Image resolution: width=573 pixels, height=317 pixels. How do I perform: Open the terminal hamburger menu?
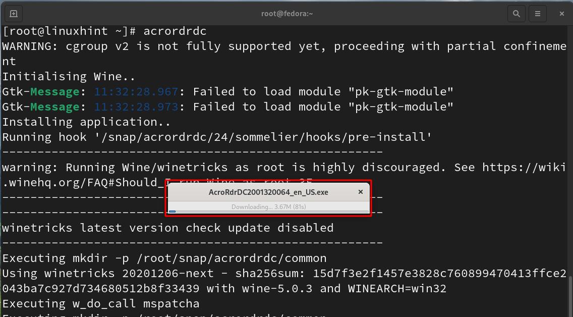click(538, 14)
